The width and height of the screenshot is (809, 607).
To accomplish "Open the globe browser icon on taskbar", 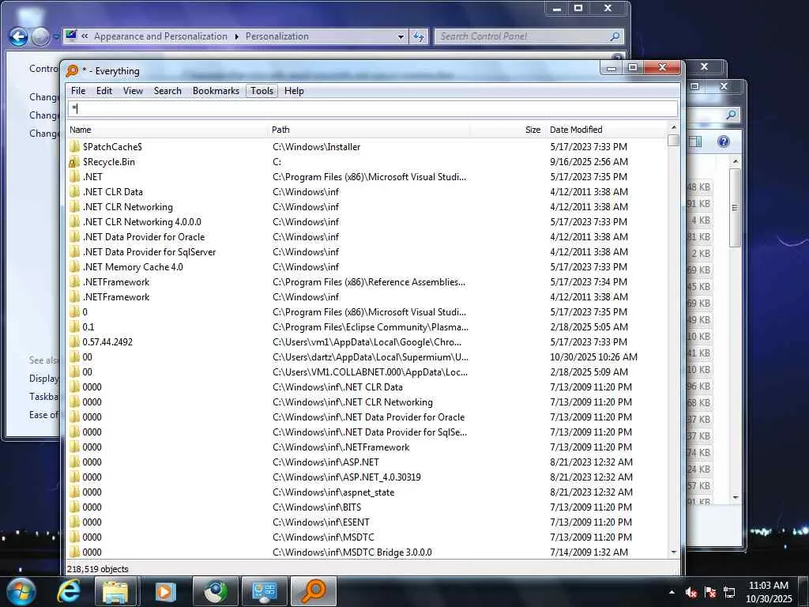I will point(216,591).
